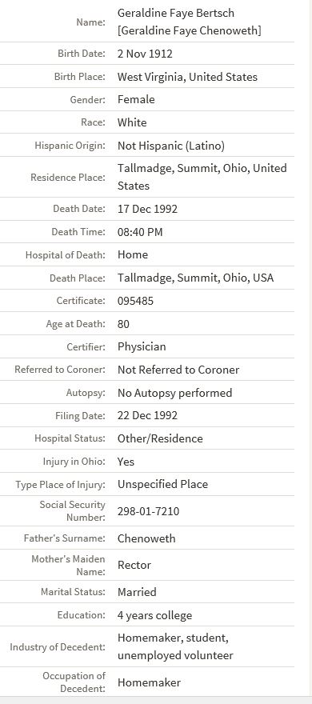312x704 pixels.
Task: Click Father's Surname value Chenoweth
Action: point(146,538)
